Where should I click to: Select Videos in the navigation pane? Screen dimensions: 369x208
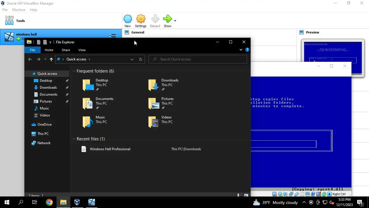click(x=45, y=115)
